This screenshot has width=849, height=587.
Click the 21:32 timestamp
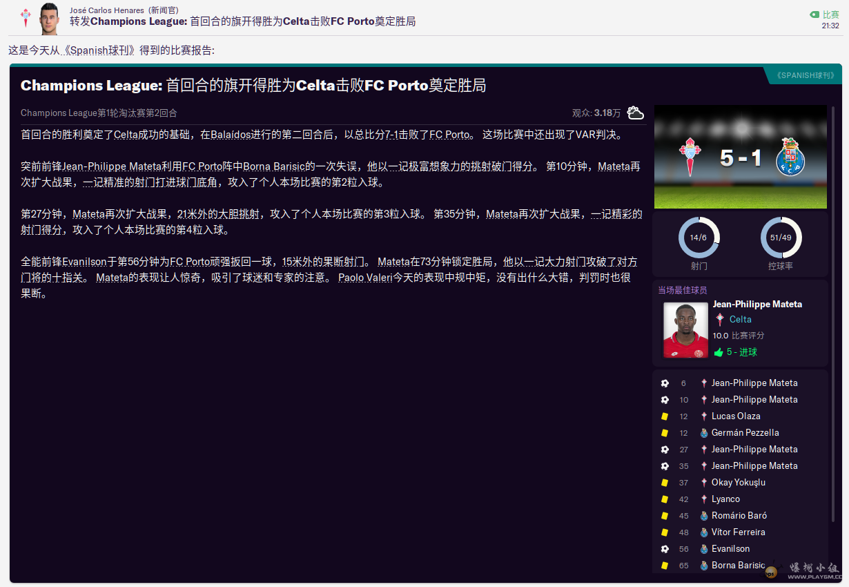830,26
